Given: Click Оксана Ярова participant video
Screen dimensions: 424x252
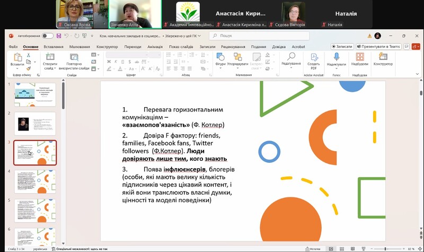Looking at the screenshot, I should coord(82,14).
